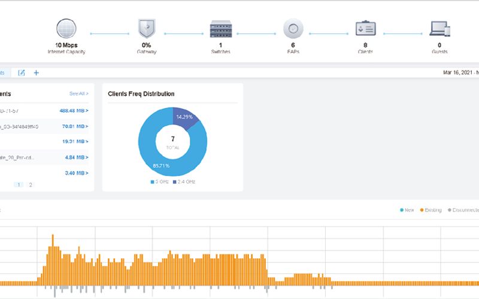Open client entry showing 70.81 MB

tap(75, 126)
